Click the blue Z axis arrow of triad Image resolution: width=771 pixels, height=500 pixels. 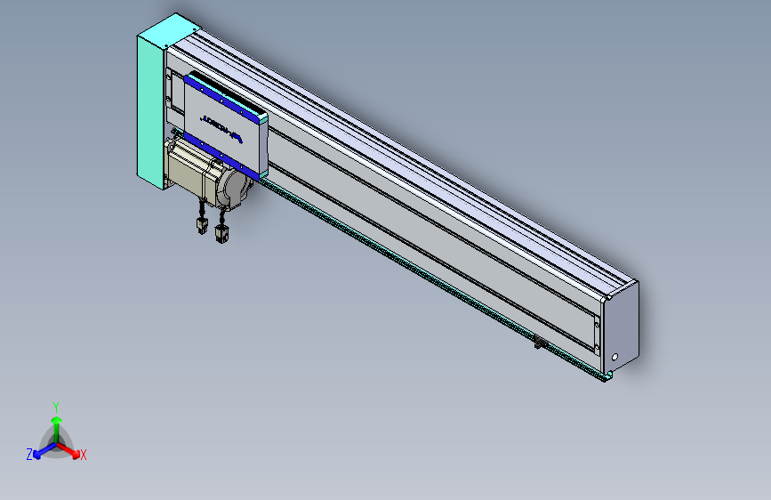pos(44,451)
